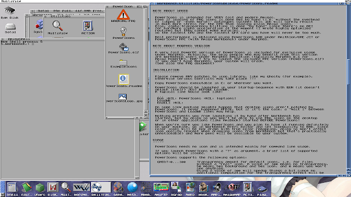The height and width of the screenshot is (197, 351).
Task: Click the green flag icon partly hidden behind PowerIcon window
Action: 143,126
